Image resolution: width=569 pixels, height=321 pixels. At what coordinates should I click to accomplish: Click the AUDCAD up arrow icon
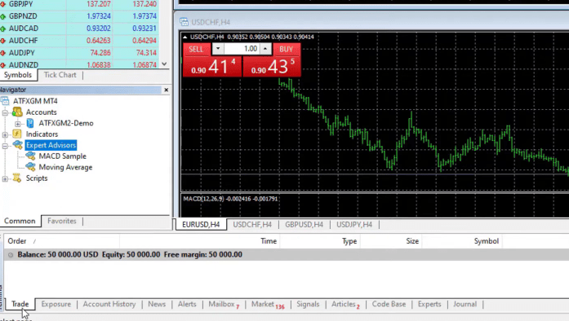[x=3, y=29]
